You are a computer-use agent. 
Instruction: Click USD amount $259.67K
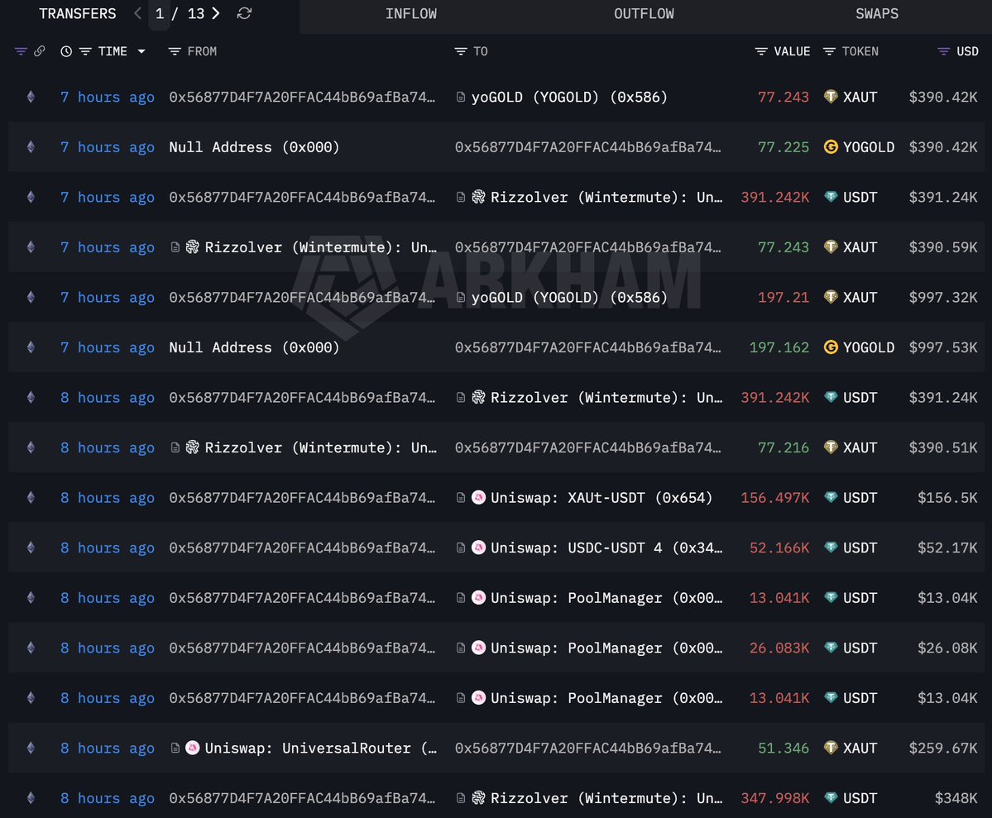click(942, 748)
